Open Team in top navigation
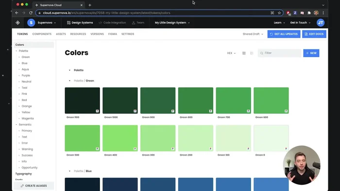Screen dimensions: 340x191 [138, 22]
